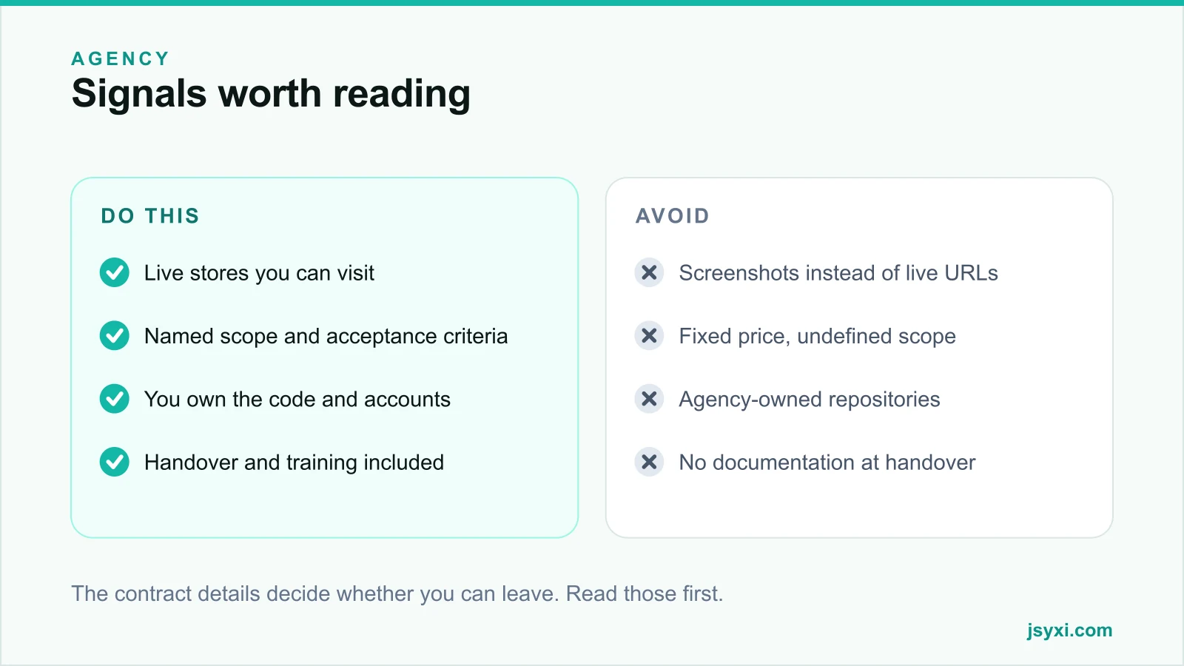
Task: Click the X icon beside No documentation
Action: [x=649, y=462]
